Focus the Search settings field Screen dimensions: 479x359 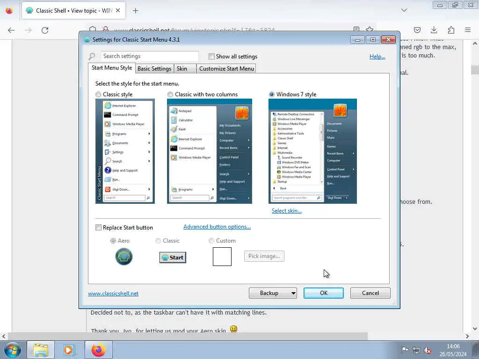tap(149, 56)
